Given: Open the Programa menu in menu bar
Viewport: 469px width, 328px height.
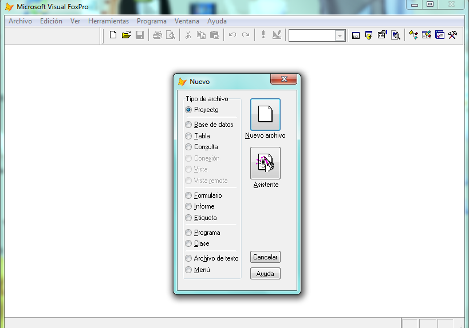Looking at the screenshot, I should click(152, 21).
